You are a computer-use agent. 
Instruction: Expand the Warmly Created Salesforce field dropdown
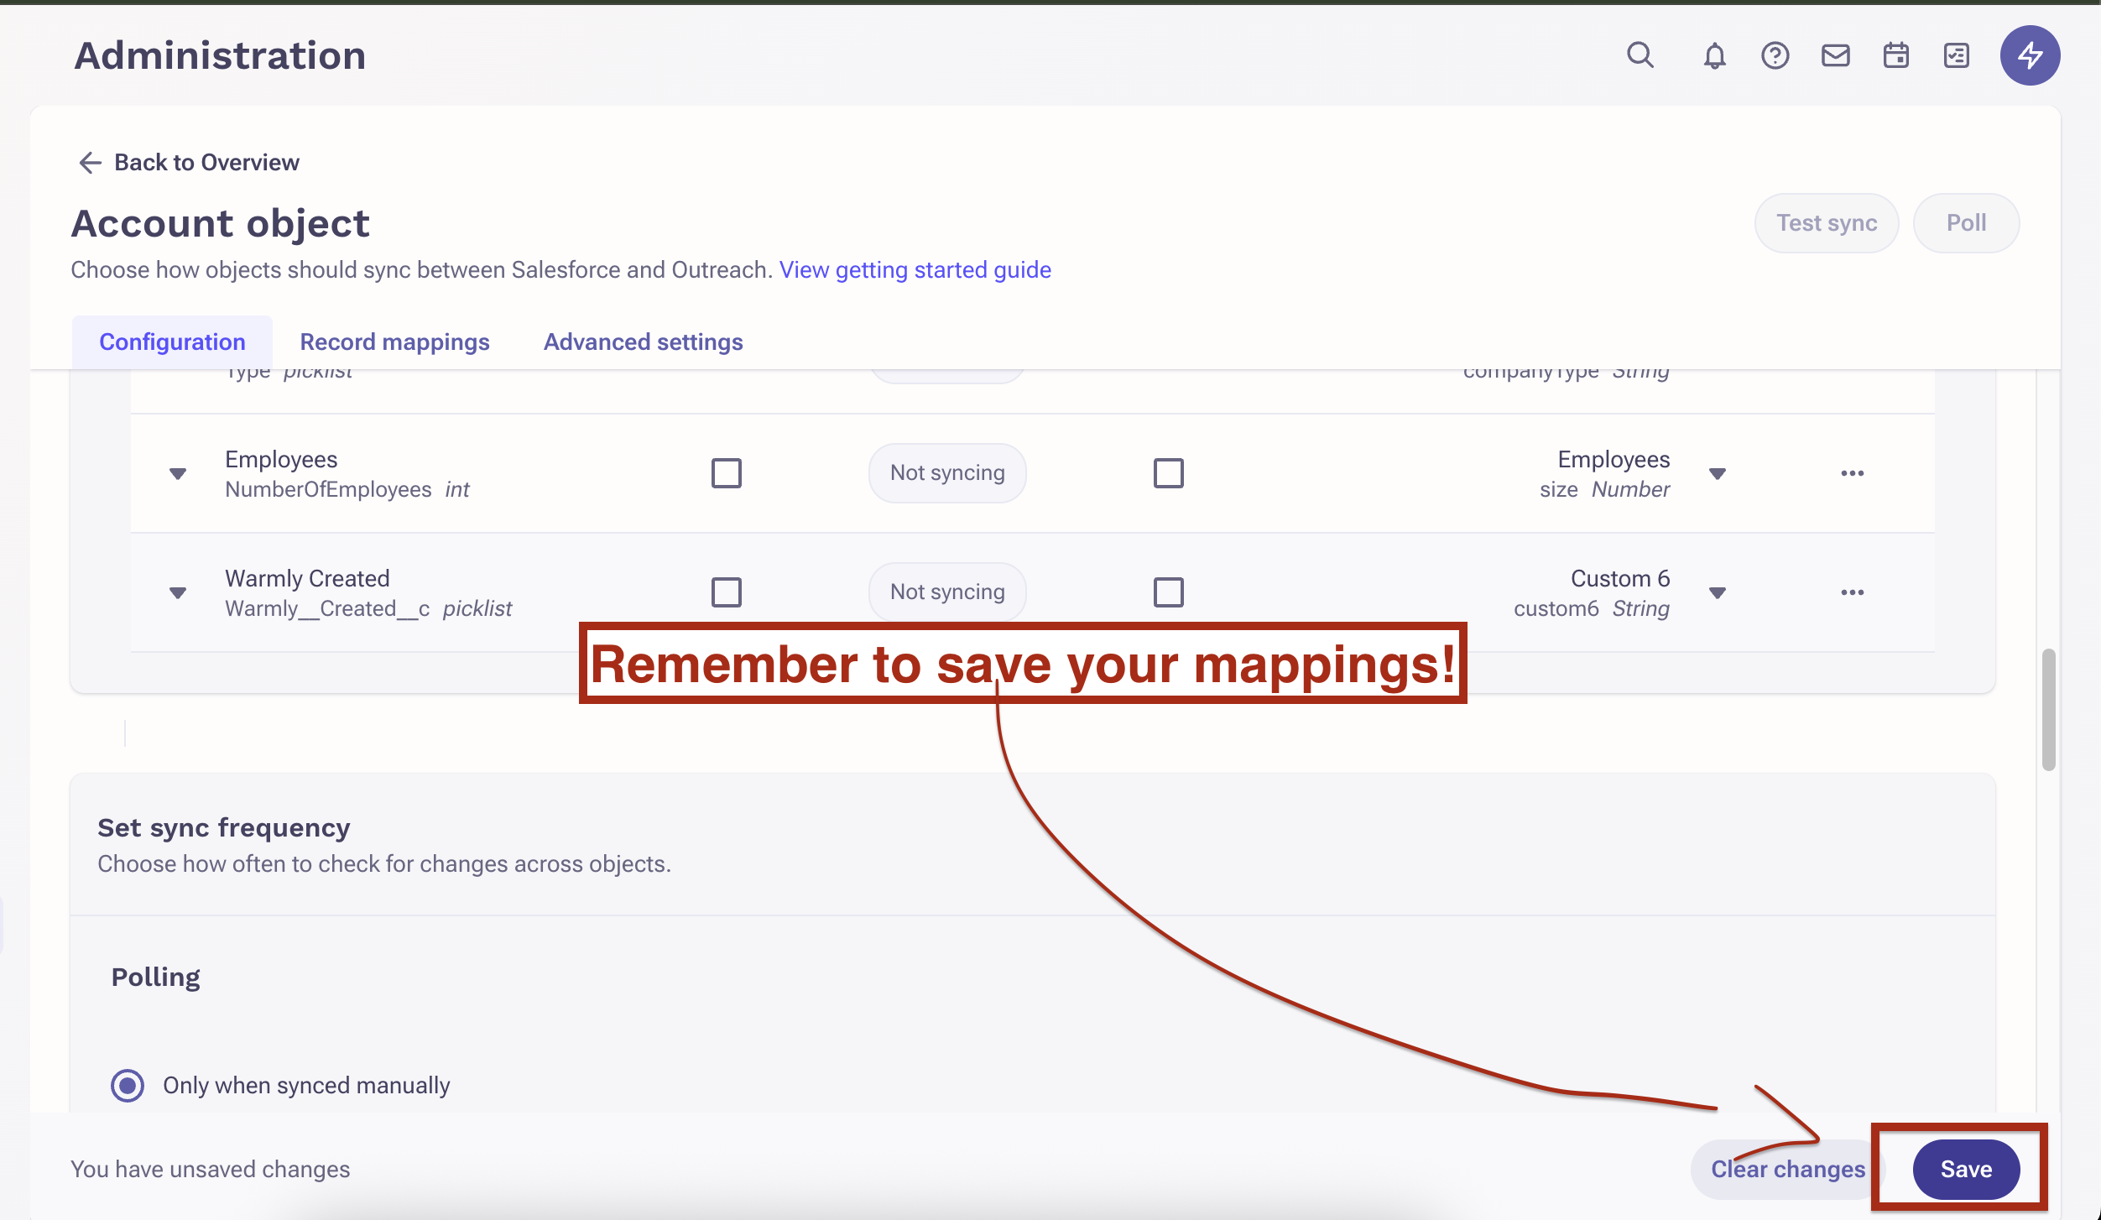coord(178,593)
